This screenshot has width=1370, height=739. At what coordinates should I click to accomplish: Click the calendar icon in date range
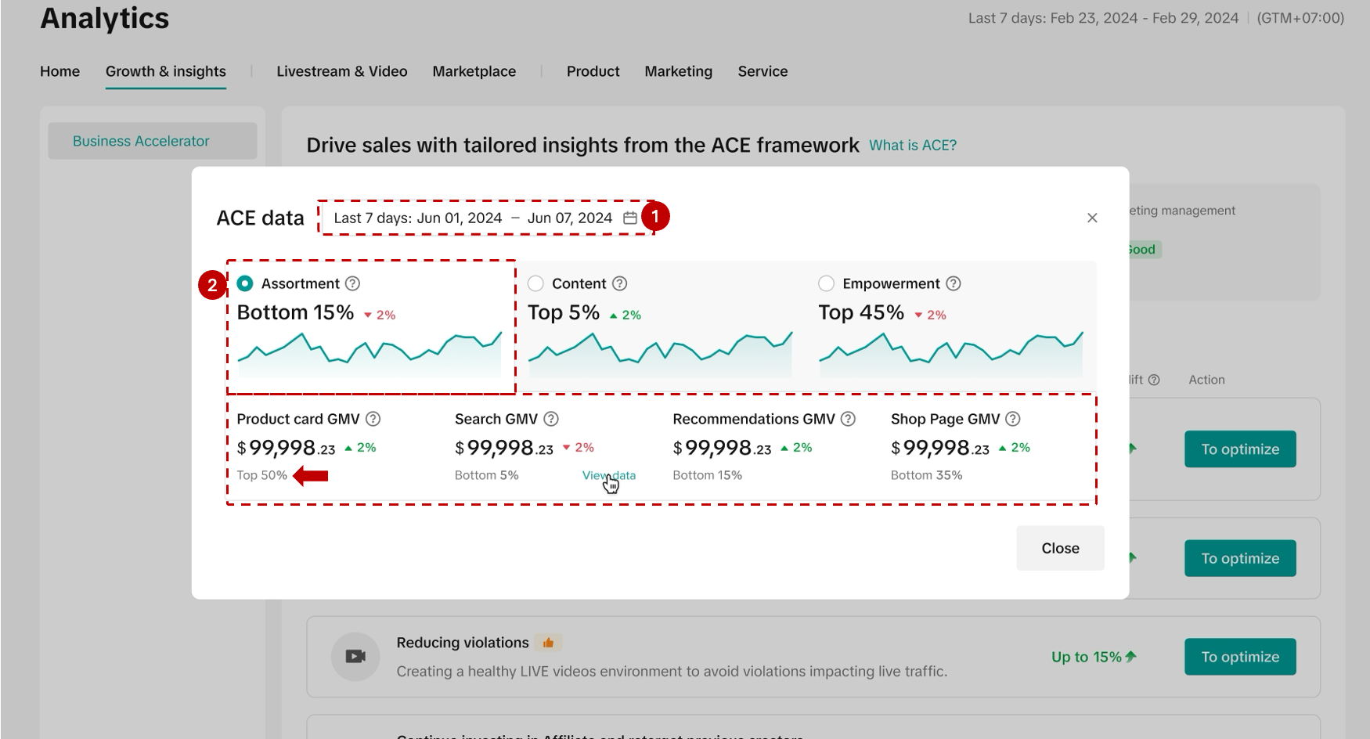coord(629,218)
